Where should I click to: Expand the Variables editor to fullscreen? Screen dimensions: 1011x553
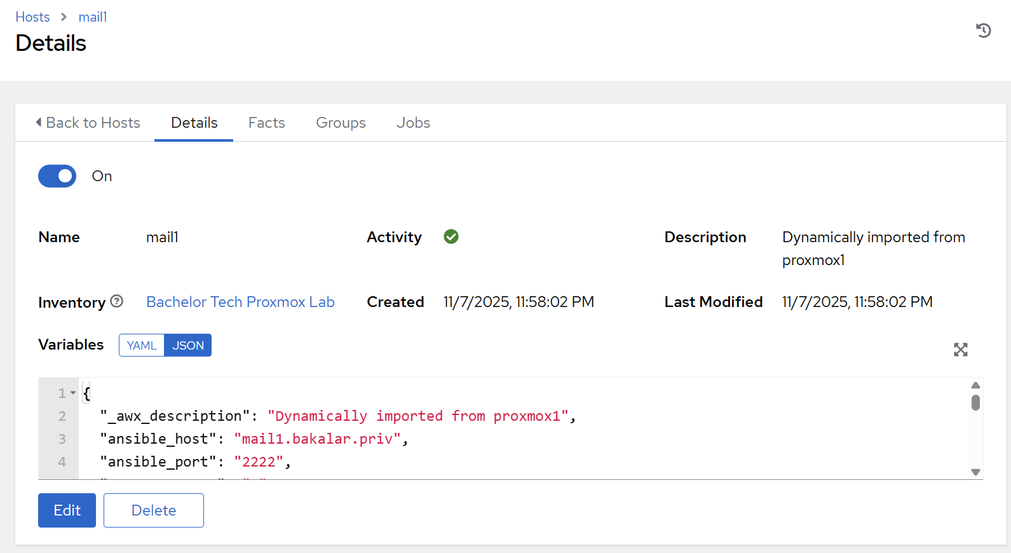click(x=960, y=350)
